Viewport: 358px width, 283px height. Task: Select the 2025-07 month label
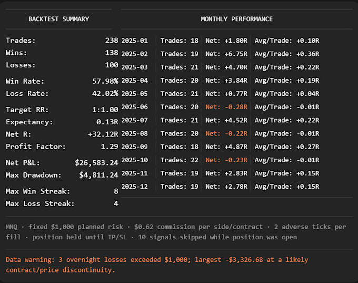point(134,120)
